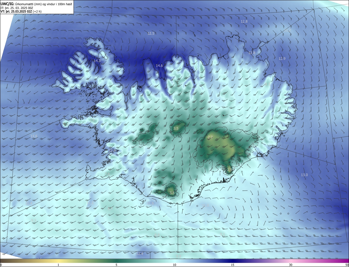Click the UWC/IG Úrkomumætti title line
Screen dimensions: 349x267
[x=36, y=4]
